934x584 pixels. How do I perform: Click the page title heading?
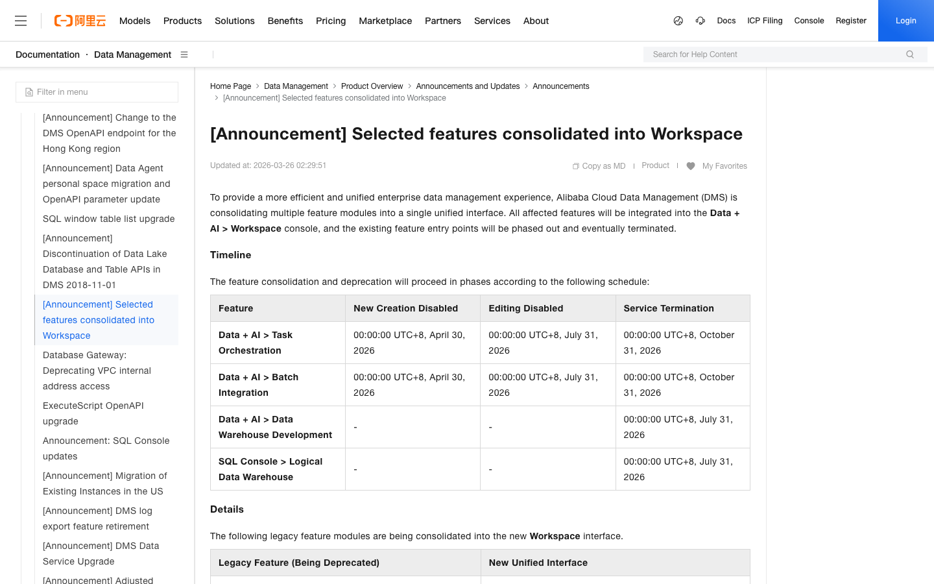click(476, 134)
